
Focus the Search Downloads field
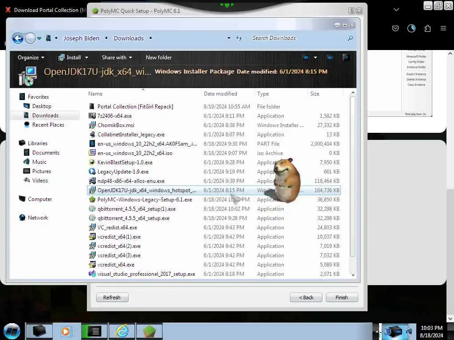pyautogui.click(x=298, y=38)
